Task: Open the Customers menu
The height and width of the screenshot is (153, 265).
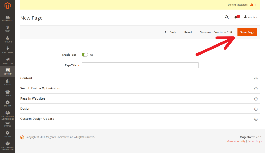Action: [x=8, y=50]
